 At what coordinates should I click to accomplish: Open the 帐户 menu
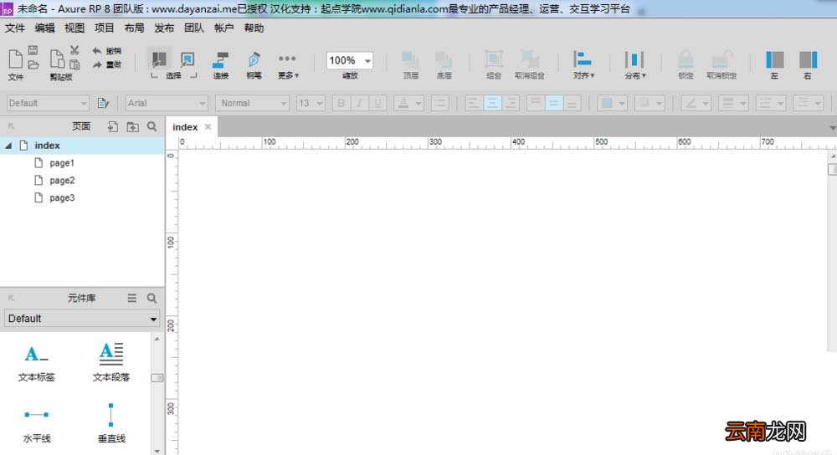224,28
